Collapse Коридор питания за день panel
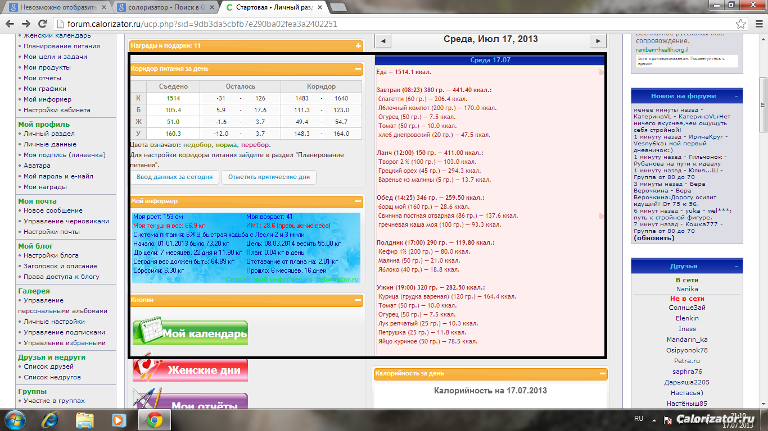 358,69
